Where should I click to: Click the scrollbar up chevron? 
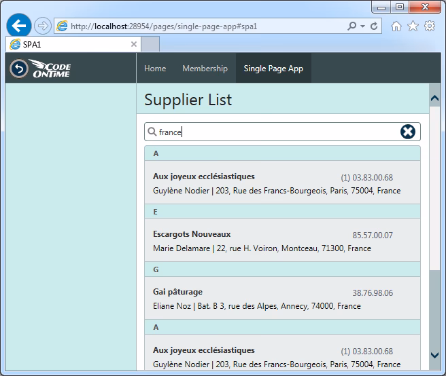click(x=434, y=98)
